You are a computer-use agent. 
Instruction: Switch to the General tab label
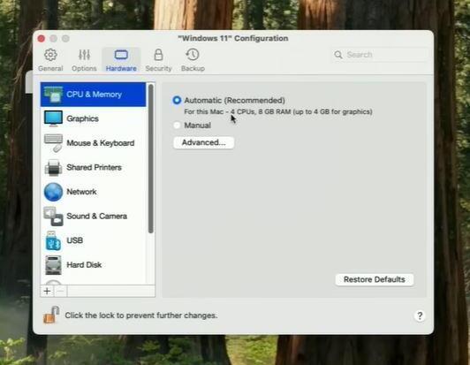(50, 68)
